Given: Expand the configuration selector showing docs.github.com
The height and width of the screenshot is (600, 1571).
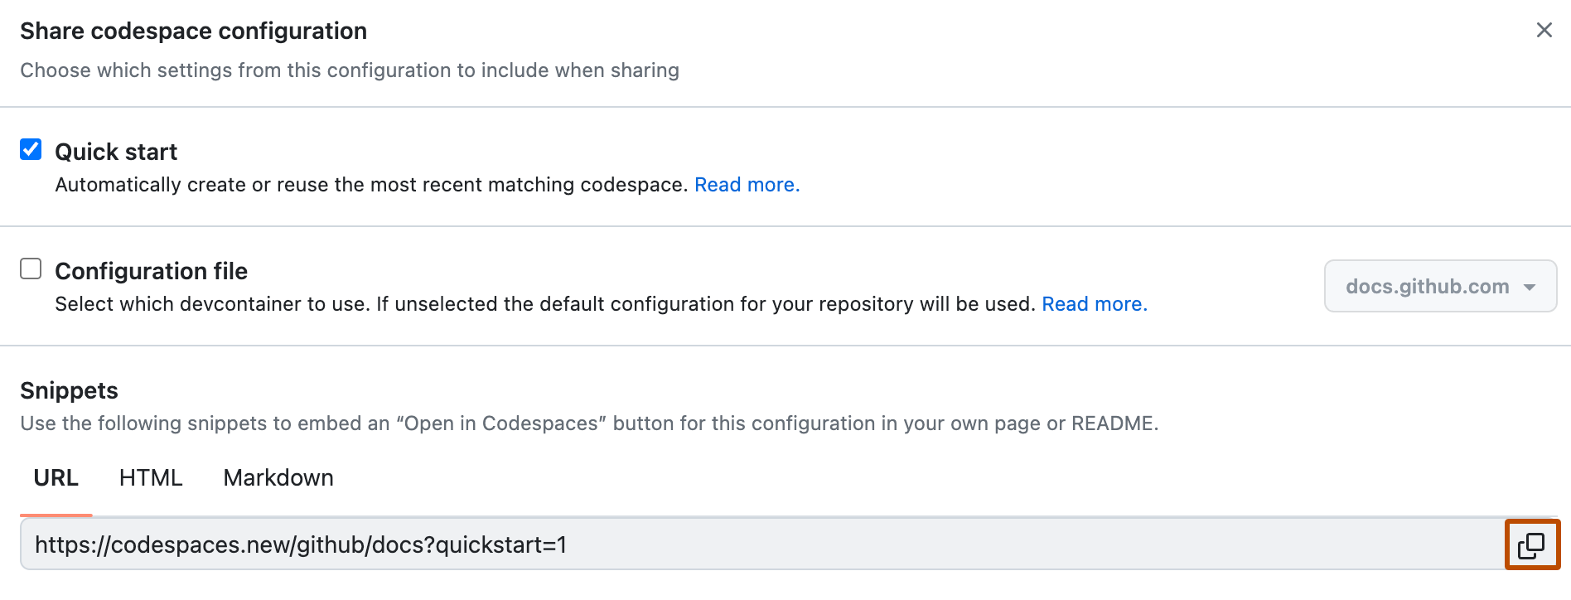Looking at the screenshot, I should coord(1439,286).
